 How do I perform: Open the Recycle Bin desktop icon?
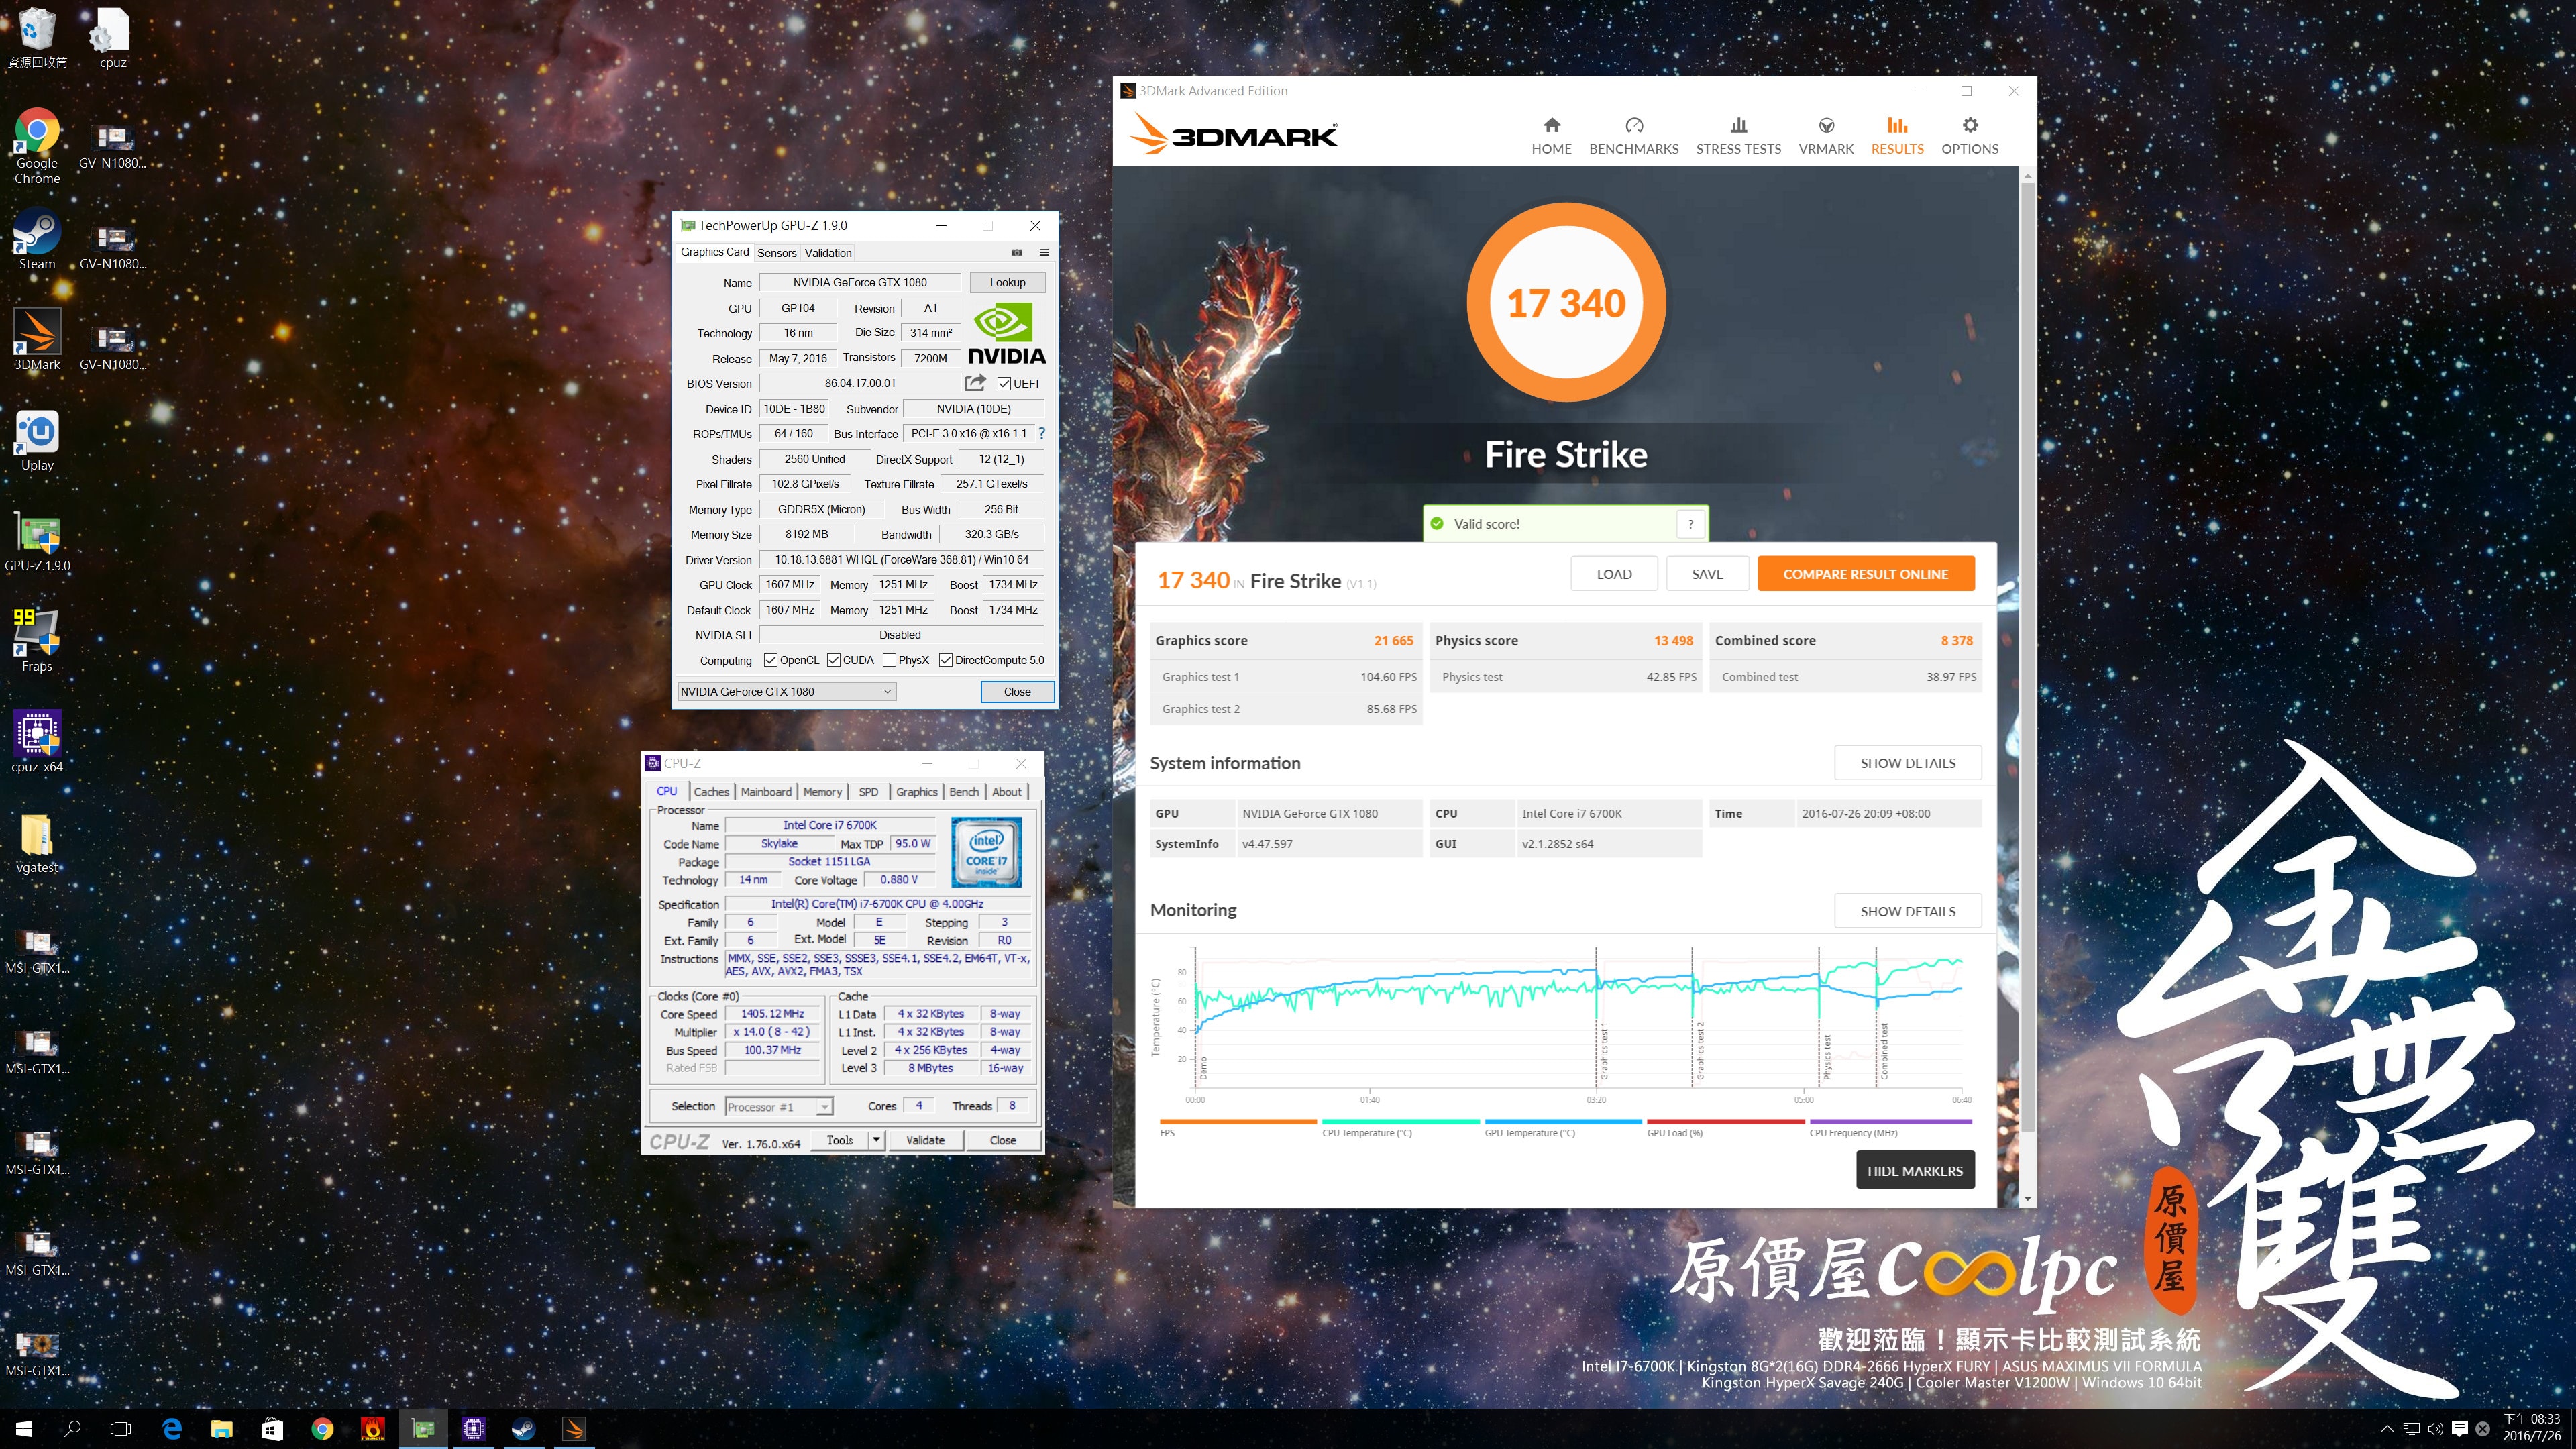coord(37,38)
